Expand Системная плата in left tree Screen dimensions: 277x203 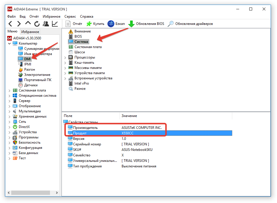[9, 91]
